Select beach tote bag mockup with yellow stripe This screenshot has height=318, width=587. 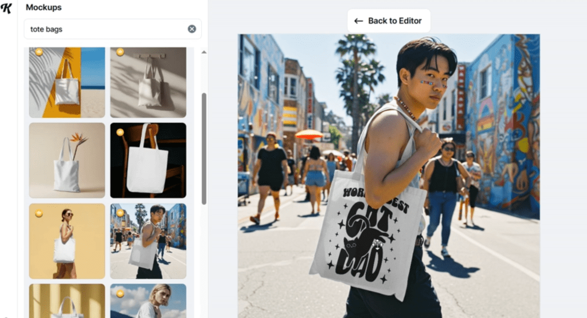pos(67,82)
